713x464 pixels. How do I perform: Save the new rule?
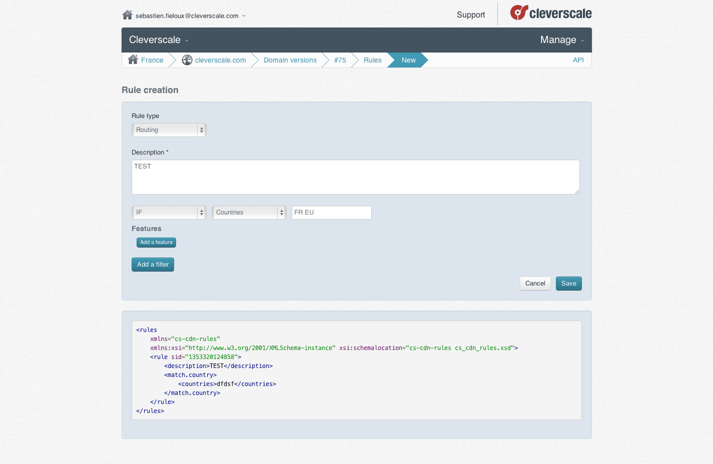point(569,283)
